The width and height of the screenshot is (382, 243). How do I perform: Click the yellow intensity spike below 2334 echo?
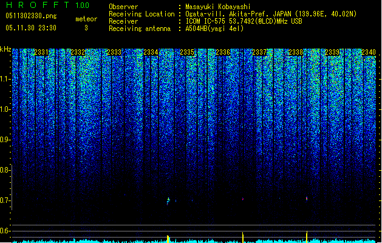168,239
